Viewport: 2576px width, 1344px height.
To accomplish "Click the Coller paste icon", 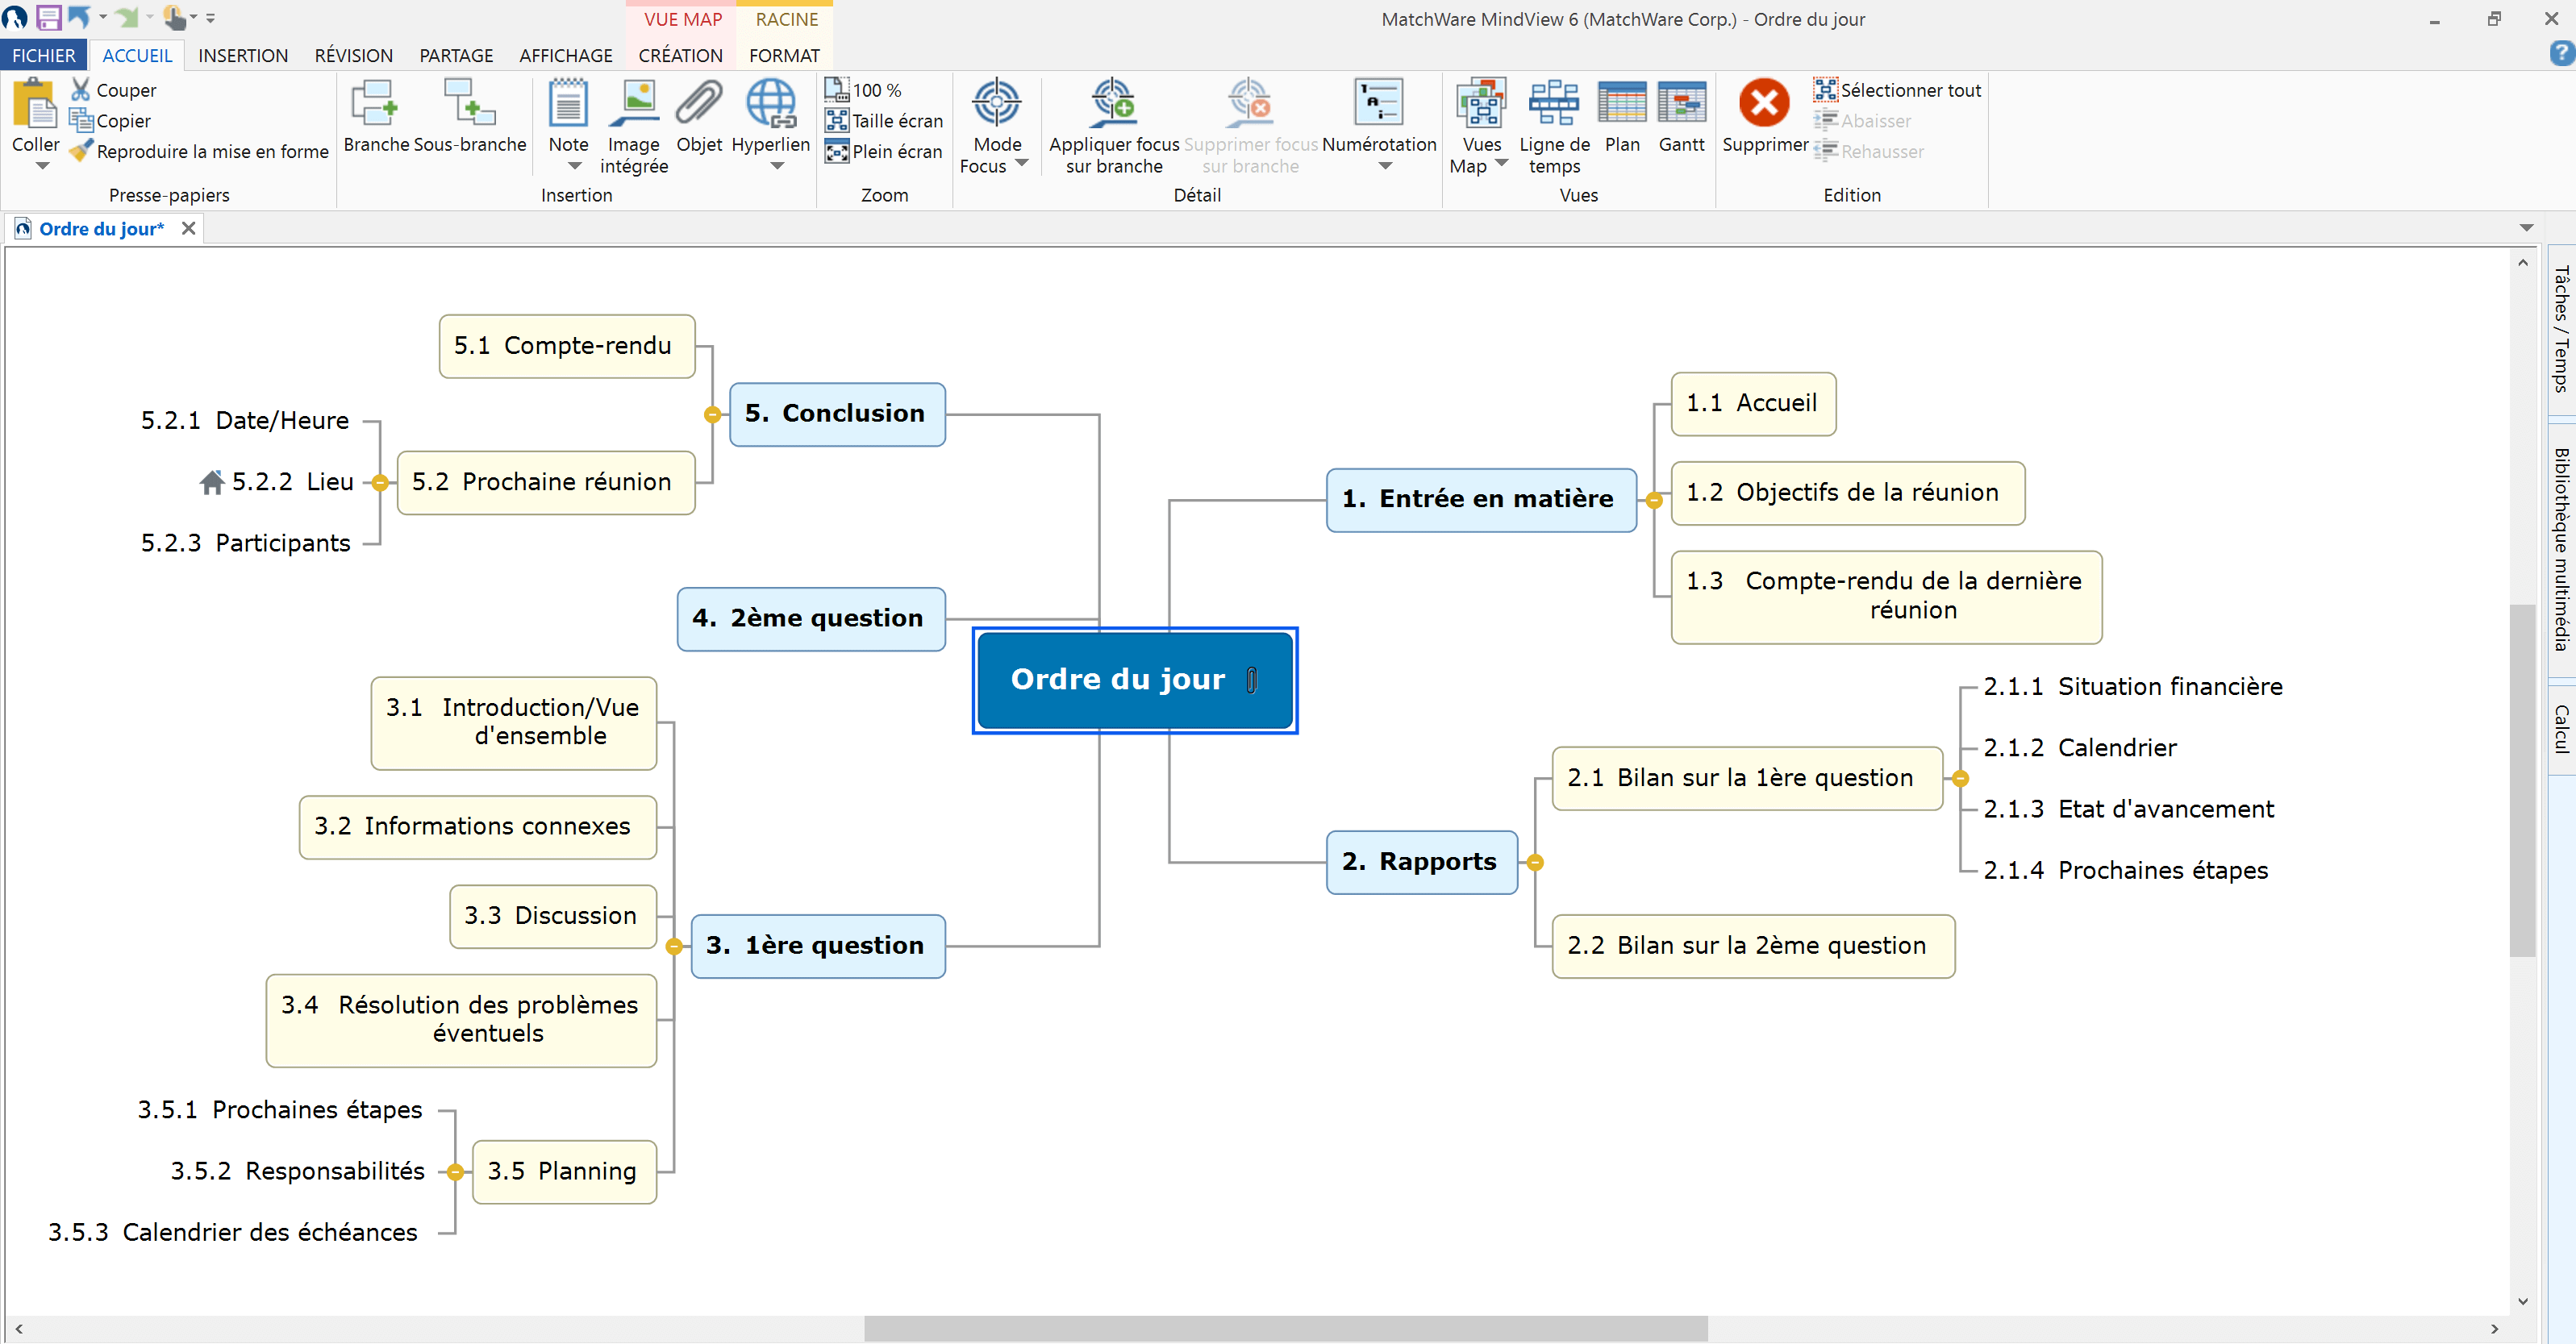I will [x=36, y=104].
